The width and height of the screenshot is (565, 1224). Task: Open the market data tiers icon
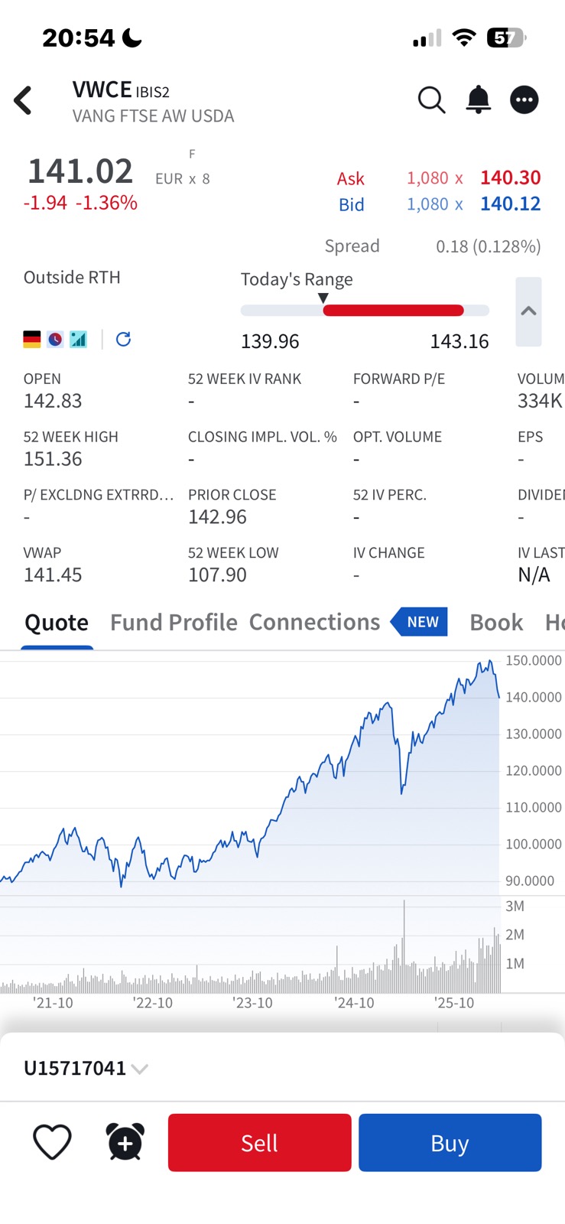(x=79, y=339)
